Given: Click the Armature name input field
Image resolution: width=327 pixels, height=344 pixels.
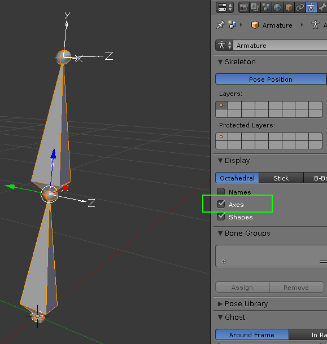Looking at the screenshot, I should (x=280, y=46).
